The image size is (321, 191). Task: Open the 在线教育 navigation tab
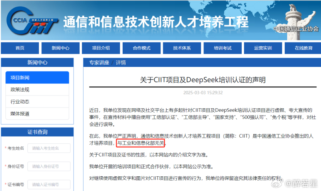pyautogui.click(x=303, y=48)
